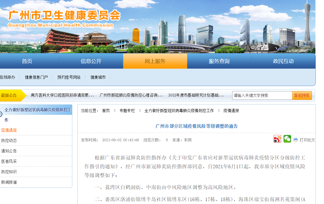Share article via Weibo icon
The width and height of the screenshot is (324, 204).
(x=277, y=139)
